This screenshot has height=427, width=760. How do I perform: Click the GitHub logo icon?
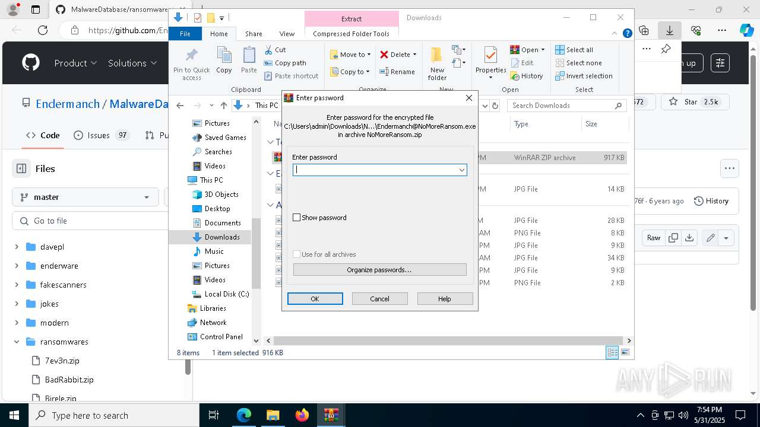[x=31, y=63]
